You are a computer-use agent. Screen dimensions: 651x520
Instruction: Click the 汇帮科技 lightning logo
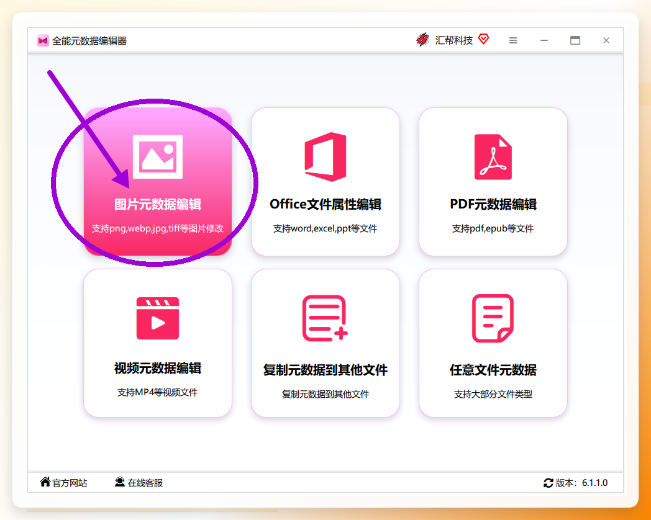(422, 40)
